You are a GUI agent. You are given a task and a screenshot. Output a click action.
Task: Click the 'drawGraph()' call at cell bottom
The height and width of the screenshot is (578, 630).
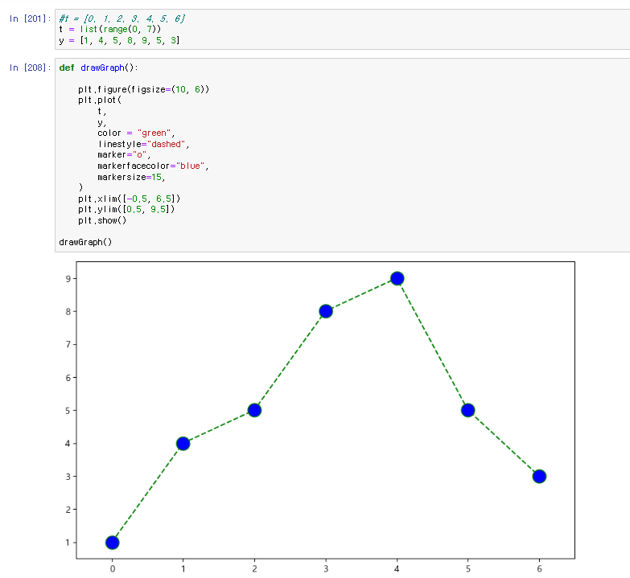[85, 242]
